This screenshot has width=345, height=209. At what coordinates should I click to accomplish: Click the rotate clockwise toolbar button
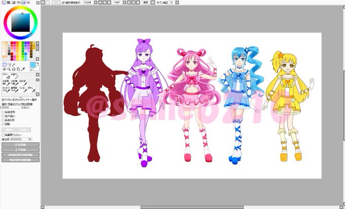133,3
